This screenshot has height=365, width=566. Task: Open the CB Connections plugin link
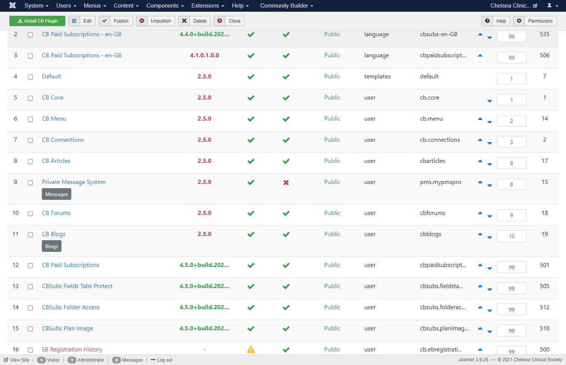[63, 140]
